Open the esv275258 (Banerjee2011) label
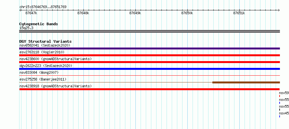The width and height of the screenshot is (289, 129). pos(43,79)
